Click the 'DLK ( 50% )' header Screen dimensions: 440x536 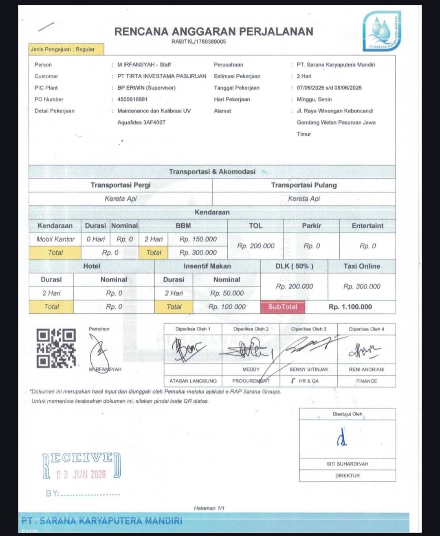coord(294,266)
